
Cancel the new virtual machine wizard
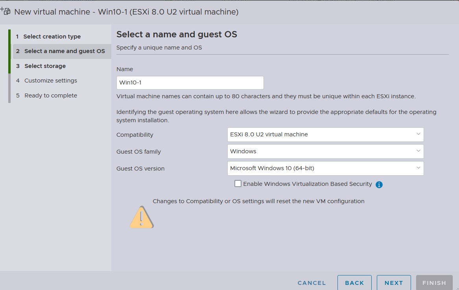tap(312, 283)
